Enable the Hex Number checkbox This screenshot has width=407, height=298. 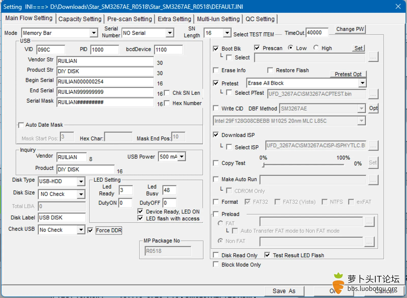point(167,103)
